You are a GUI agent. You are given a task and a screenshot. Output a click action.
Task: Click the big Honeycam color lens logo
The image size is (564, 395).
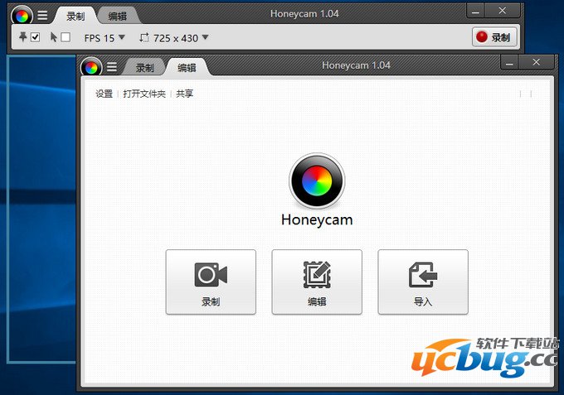point(317,180)
